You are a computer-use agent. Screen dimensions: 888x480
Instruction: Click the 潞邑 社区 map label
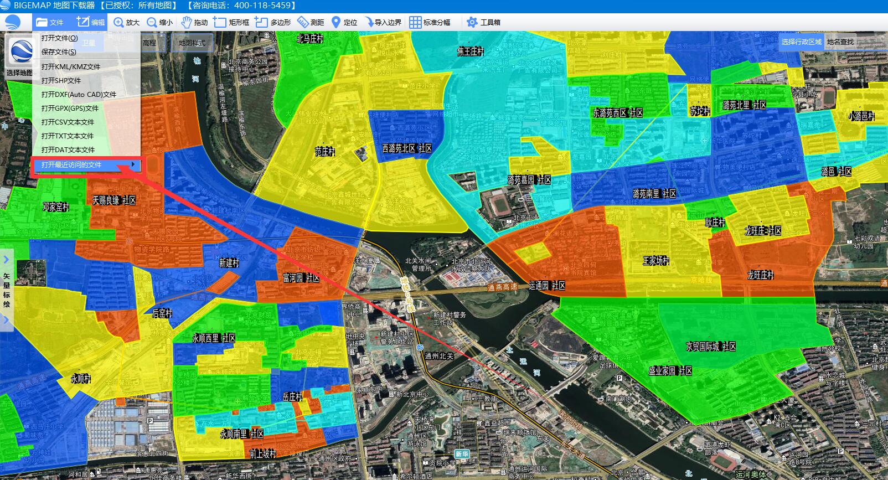tap(836, 172)
